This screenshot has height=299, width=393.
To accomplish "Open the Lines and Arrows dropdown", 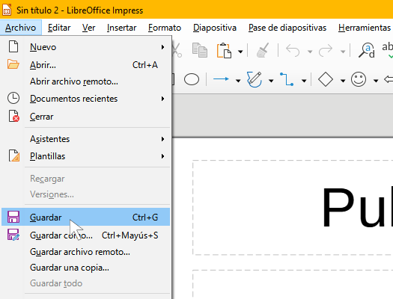I will point(238,81).
